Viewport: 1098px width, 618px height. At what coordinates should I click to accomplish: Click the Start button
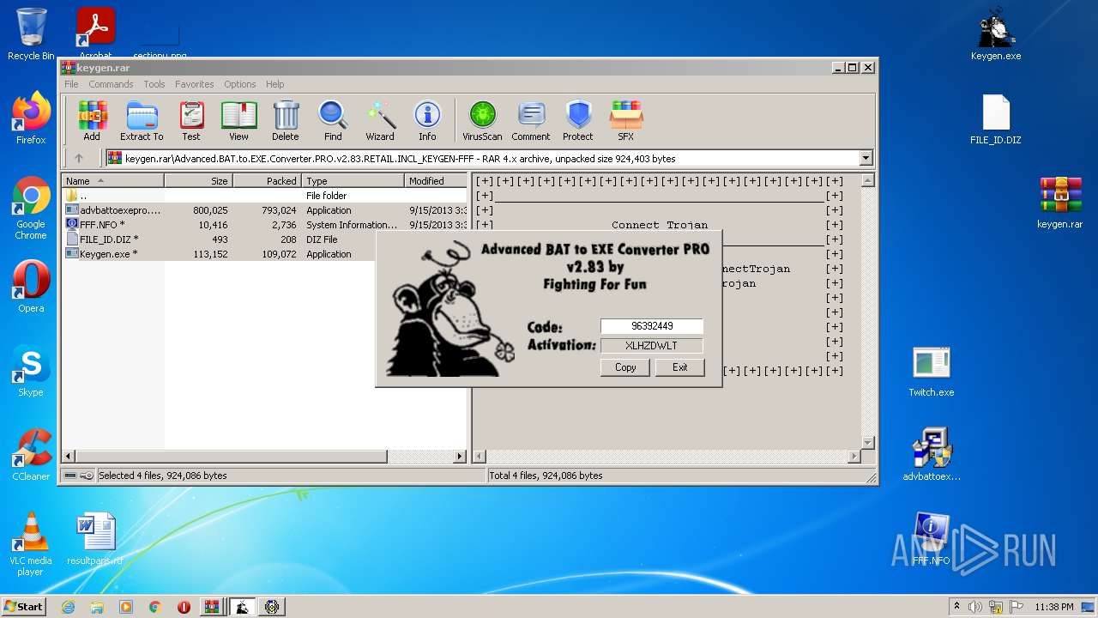coord(23,607)
